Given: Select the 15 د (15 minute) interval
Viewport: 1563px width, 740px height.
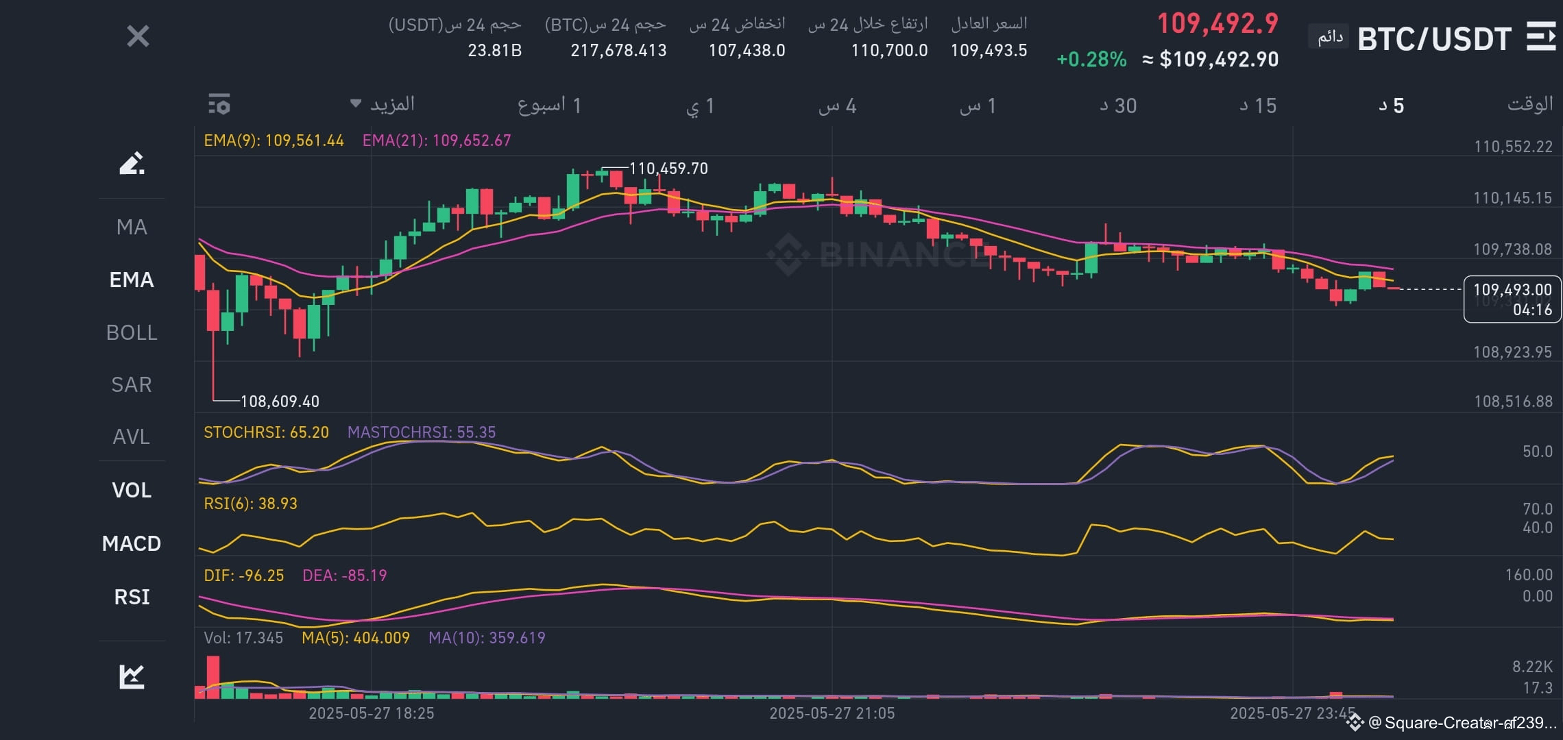Looking at the screenshot, I should click(x=1259, y=106).
